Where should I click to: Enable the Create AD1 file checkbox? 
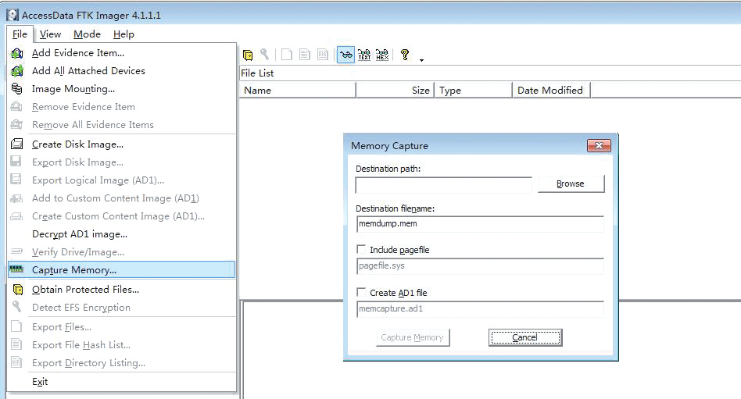point(361,292)
